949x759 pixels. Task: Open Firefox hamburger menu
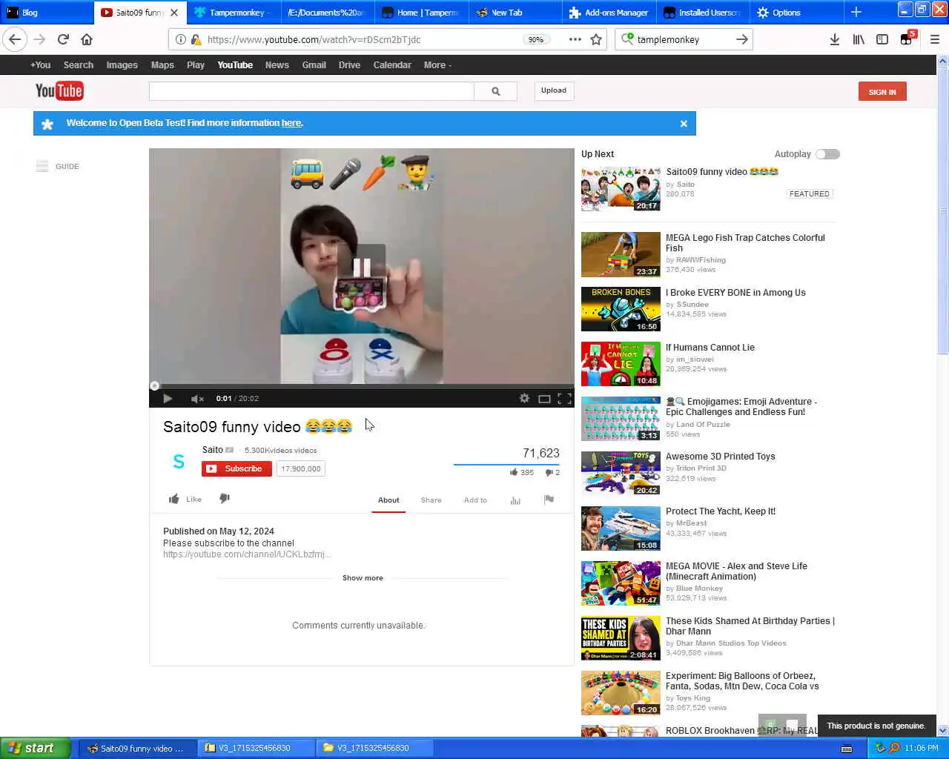click(x=935, y=39)
